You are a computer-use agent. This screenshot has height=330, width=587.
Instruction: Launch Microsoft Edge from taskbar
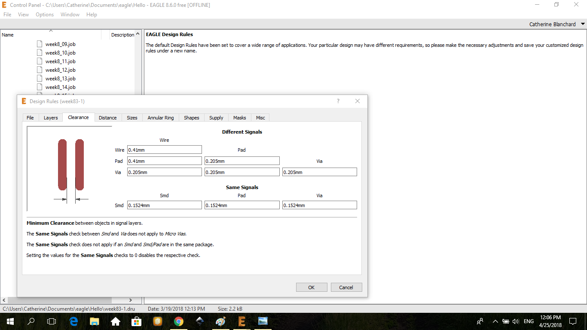pyautogui.click(x=73, y=321)
